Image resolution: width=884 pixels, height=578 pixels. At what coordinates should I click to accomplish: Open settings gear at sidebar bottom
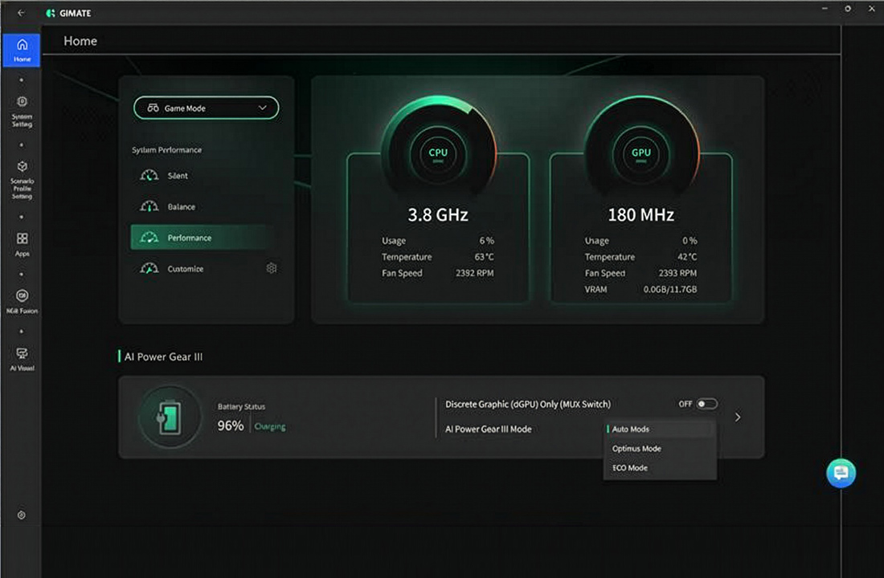pyautogui.click(x=22, y=515)
